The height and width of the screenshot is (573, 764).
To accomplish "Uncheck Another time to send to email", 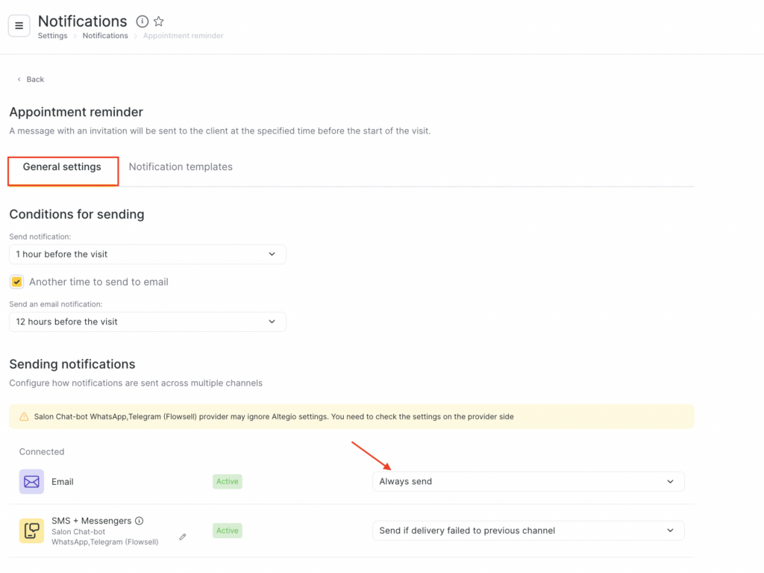I will (16, 282).
